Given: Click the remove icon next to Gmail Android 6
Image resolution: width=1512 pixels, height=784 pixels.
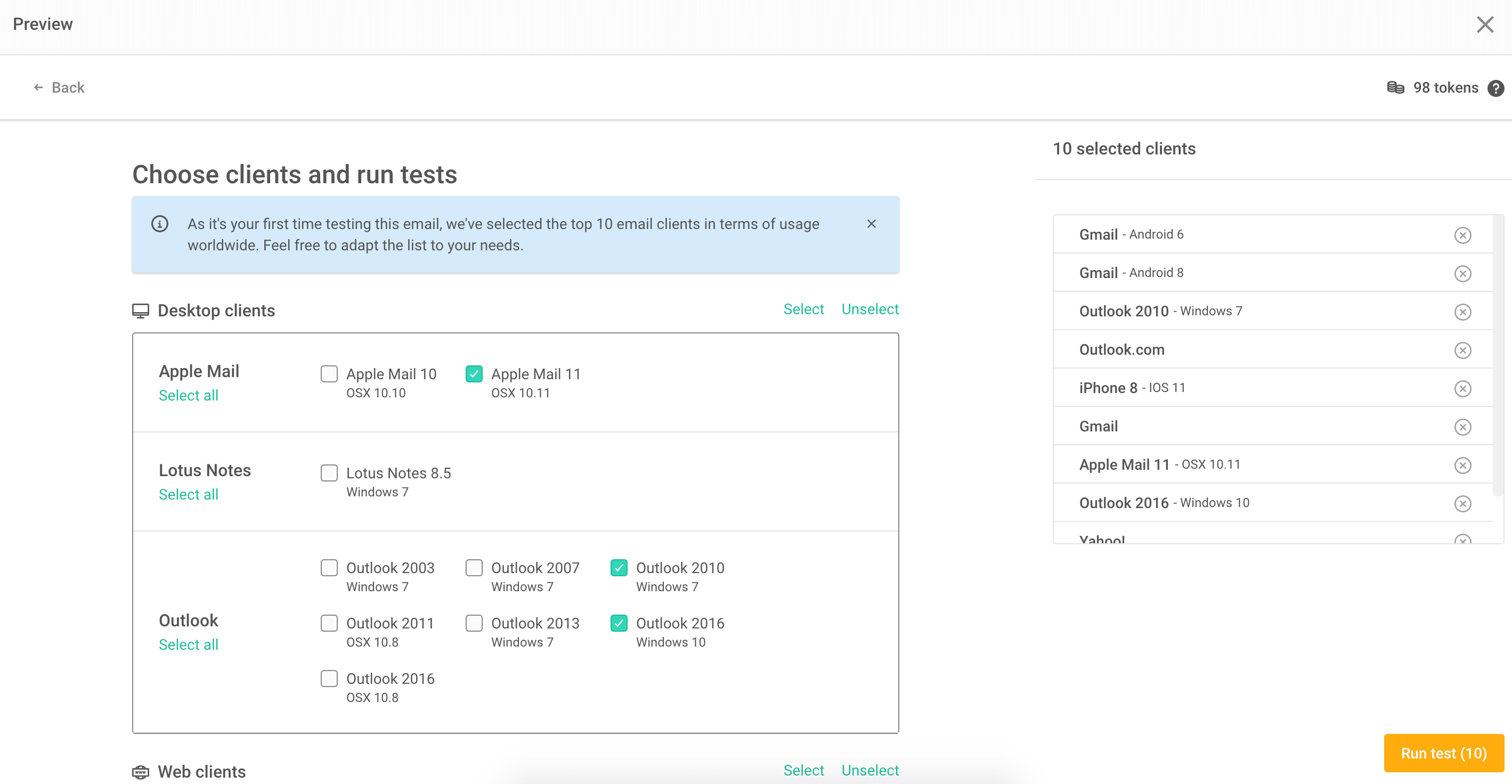Looking at the screenshot, I should click(1463, 235).
